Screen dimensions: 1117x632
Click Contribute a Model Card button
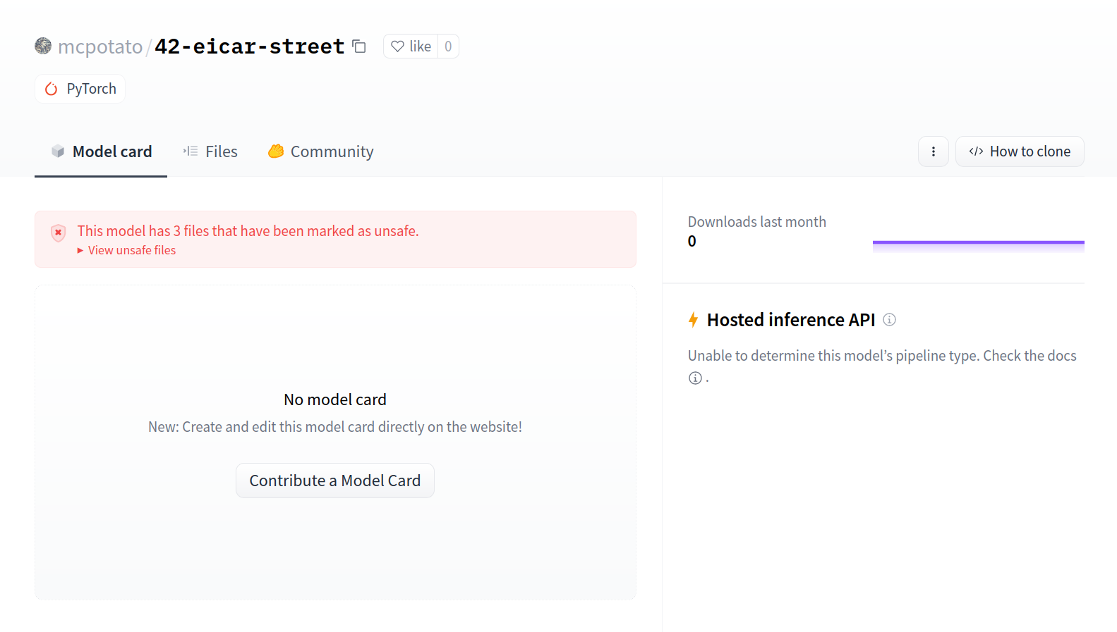coord(334,481)
